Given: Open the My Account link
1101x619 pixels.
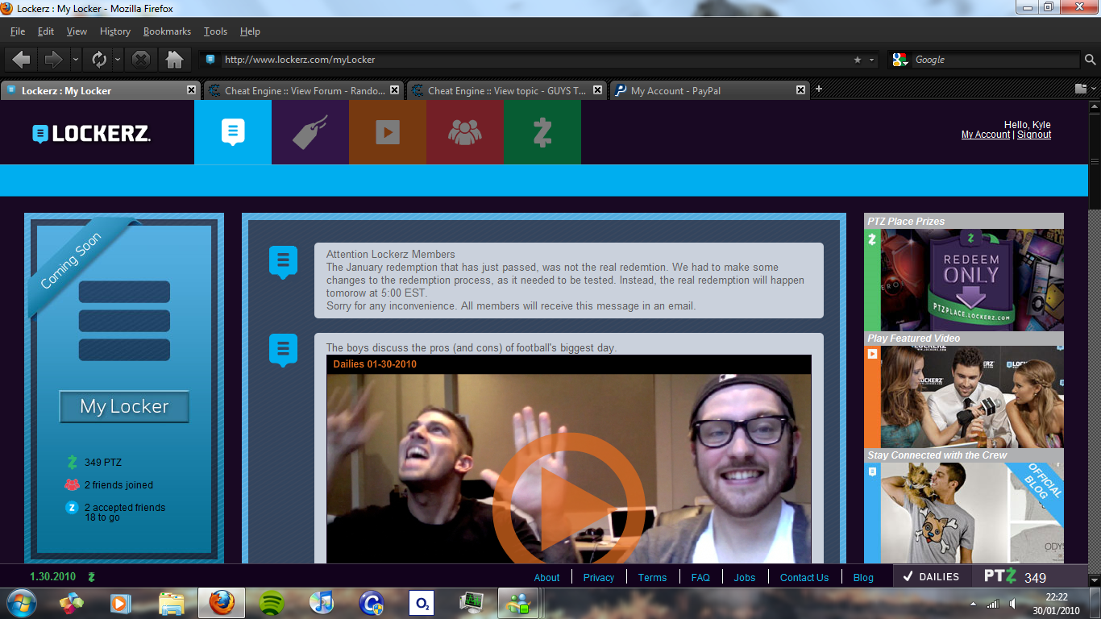Looking at the screenshot, I should tap(985, 135).
